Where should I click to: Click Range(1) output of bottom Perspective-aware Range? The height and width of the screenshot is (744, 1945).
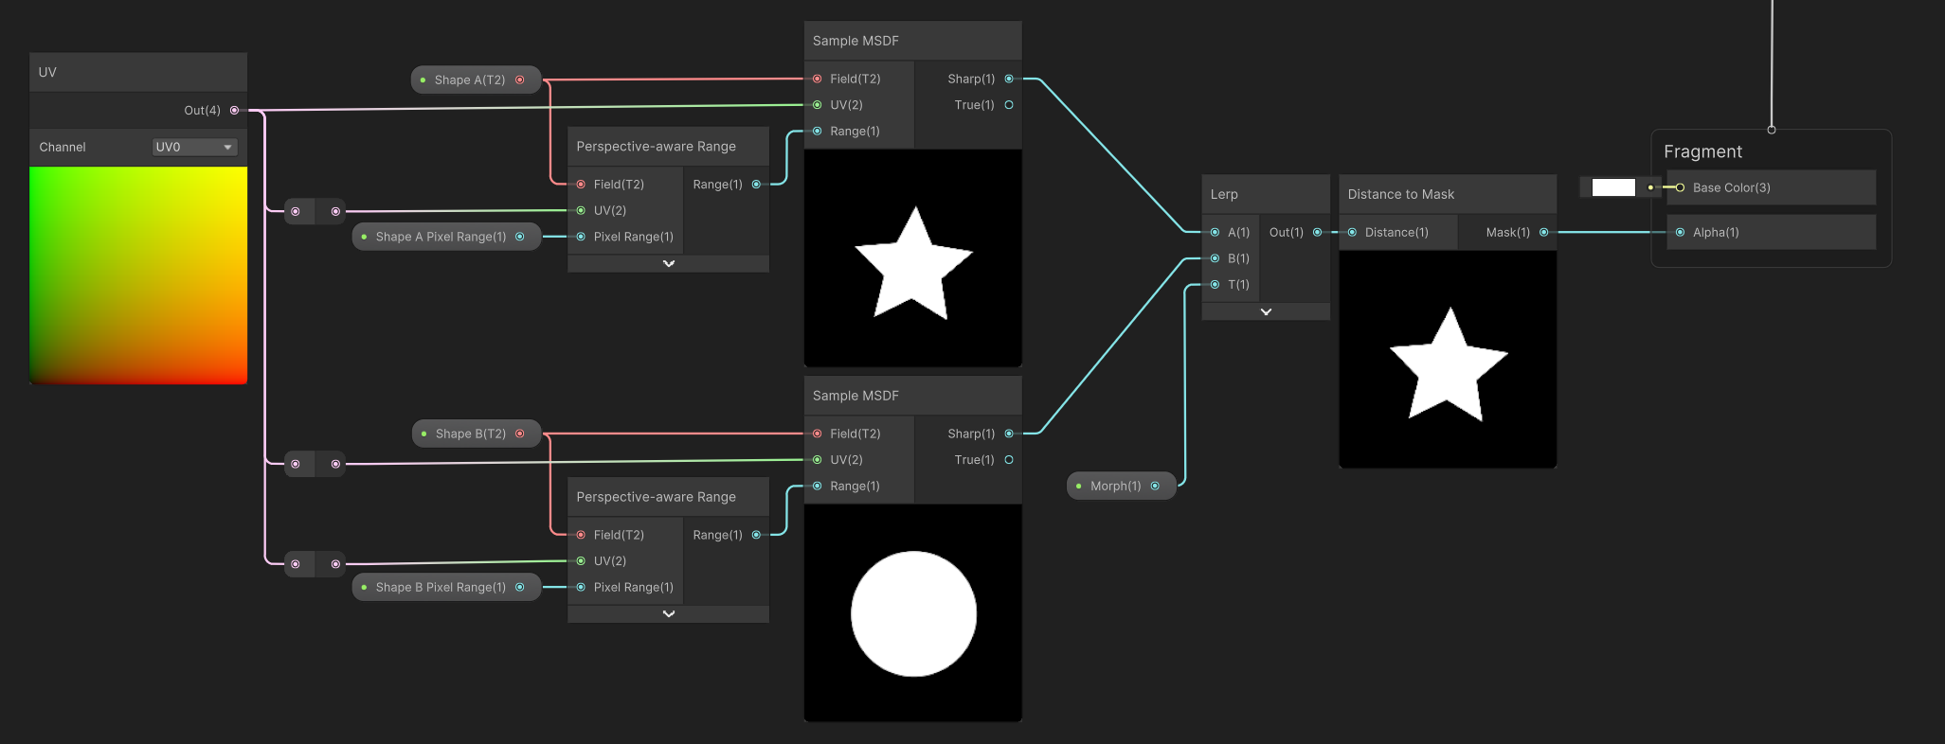tap(756, 535)
